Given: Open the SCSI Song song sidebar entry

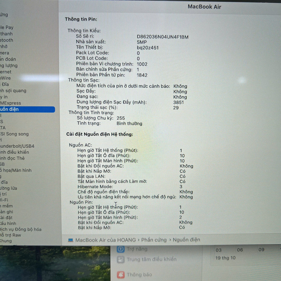Looking at the screenshot, I should (x=14, y=134).
